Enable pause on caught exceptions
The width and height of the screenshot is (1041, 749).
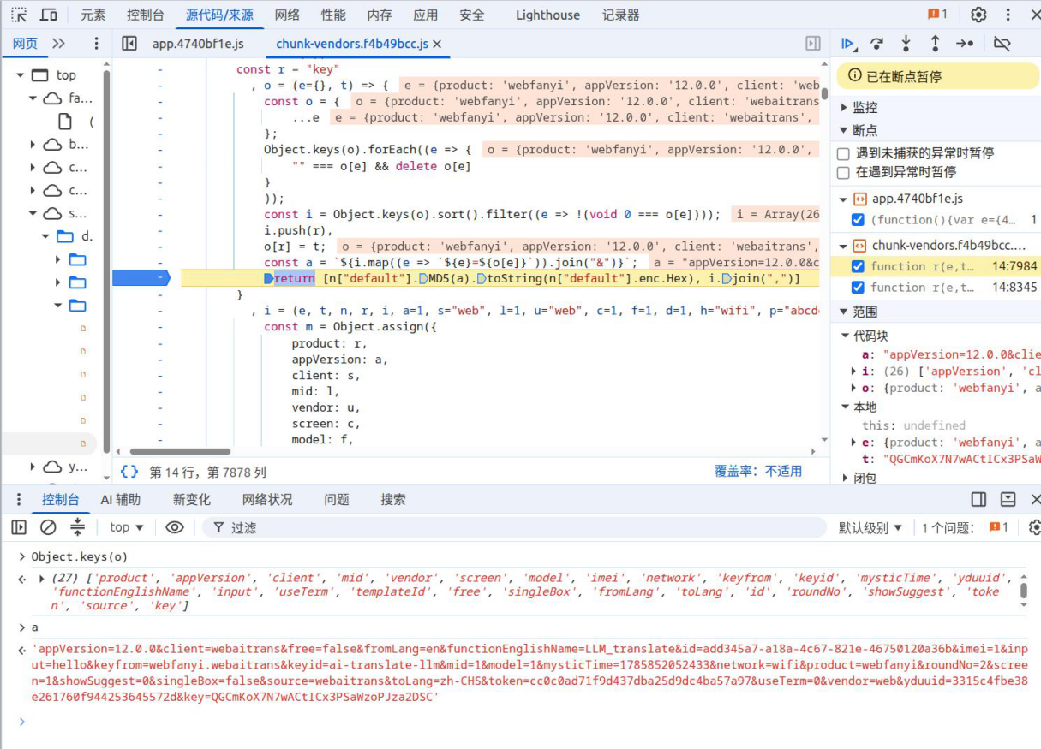click(x=843, y=172)
